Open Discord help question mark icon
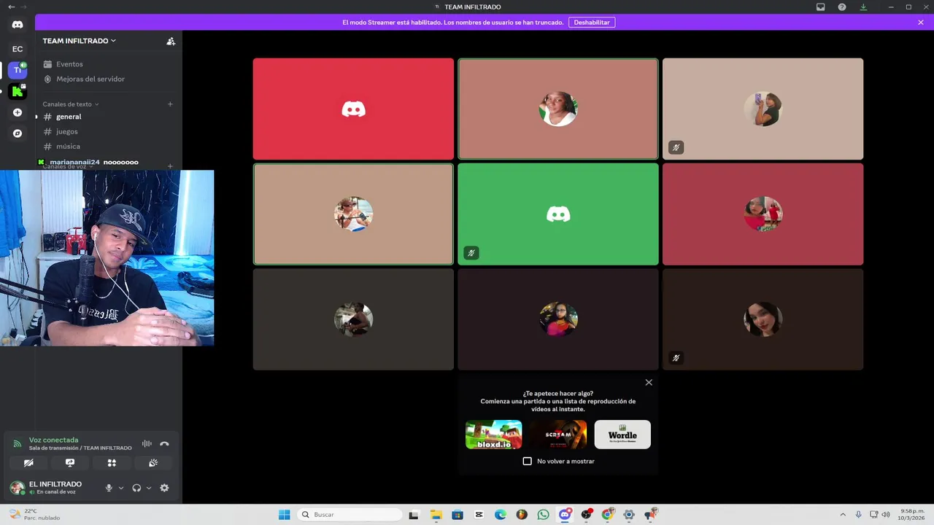 (842, 7)
